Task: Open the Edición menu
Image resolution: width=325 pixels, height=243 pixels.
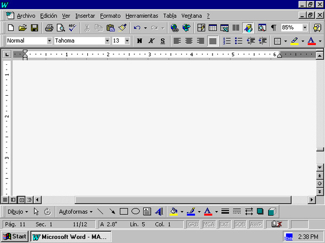Action: 48,16
